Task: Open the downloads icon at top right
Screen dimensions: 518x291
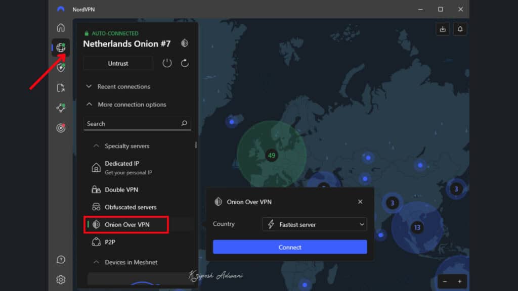Action: [443, 29]
